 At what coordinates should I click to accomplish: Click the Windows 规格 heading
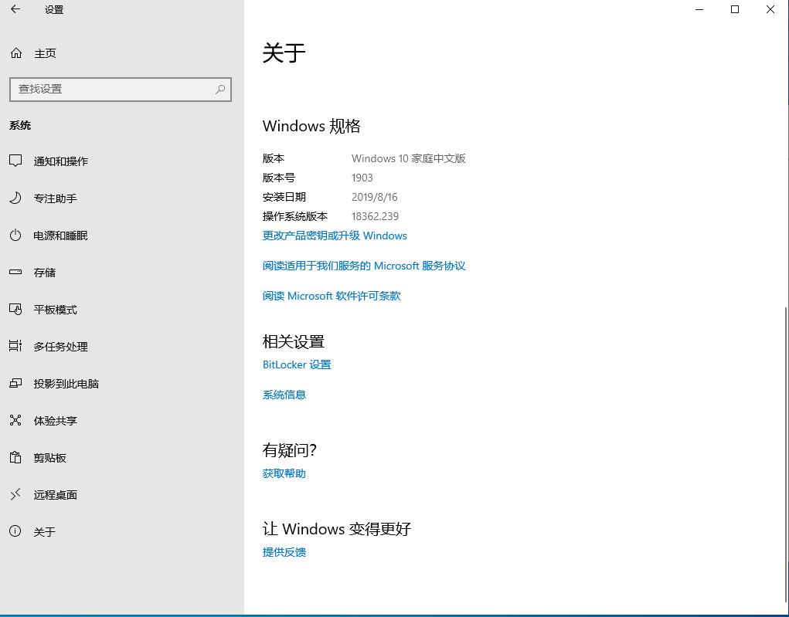tap(311, 126)
